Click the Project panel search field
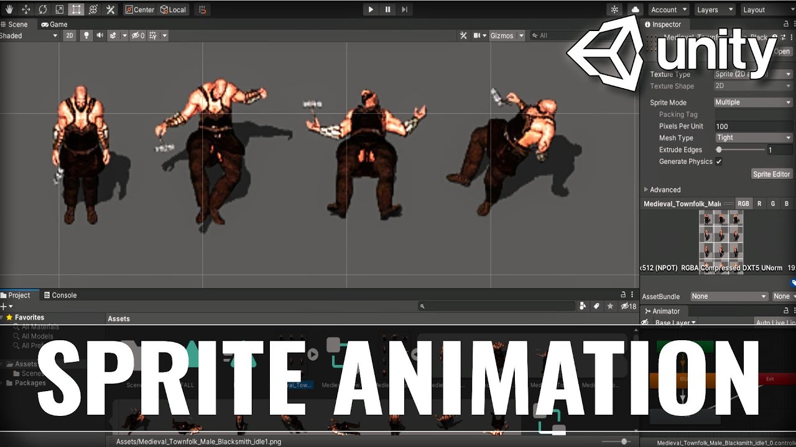Viewport: 796px width, 447px height. [497, 305]
